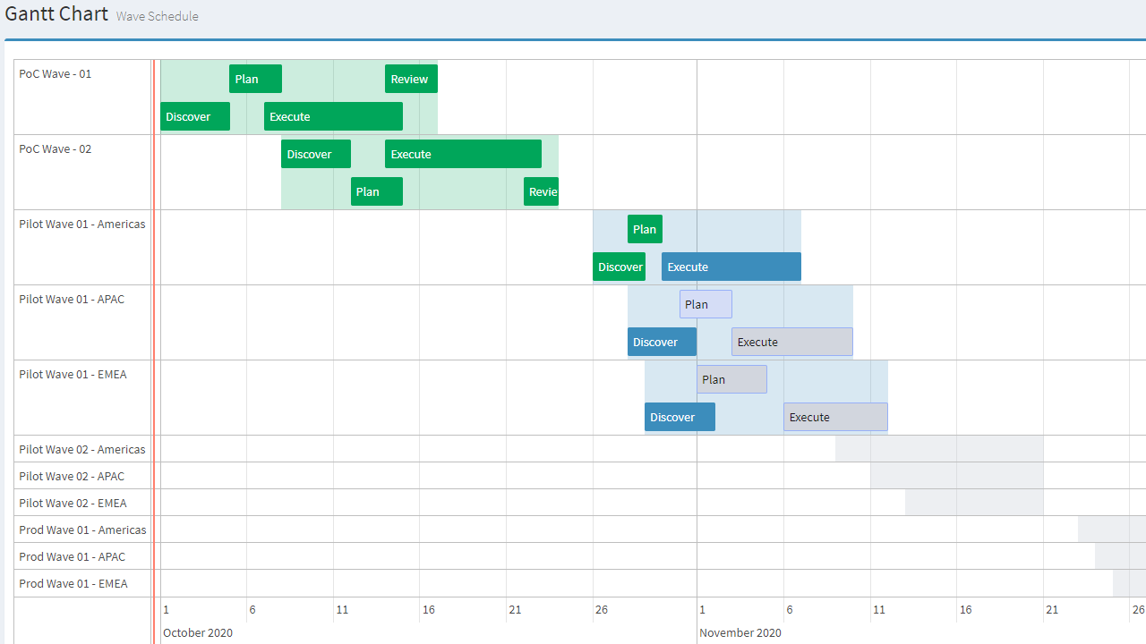Select the Plan bar in PoC Wave - 01
1146x644 pixels.
point(255,79)
